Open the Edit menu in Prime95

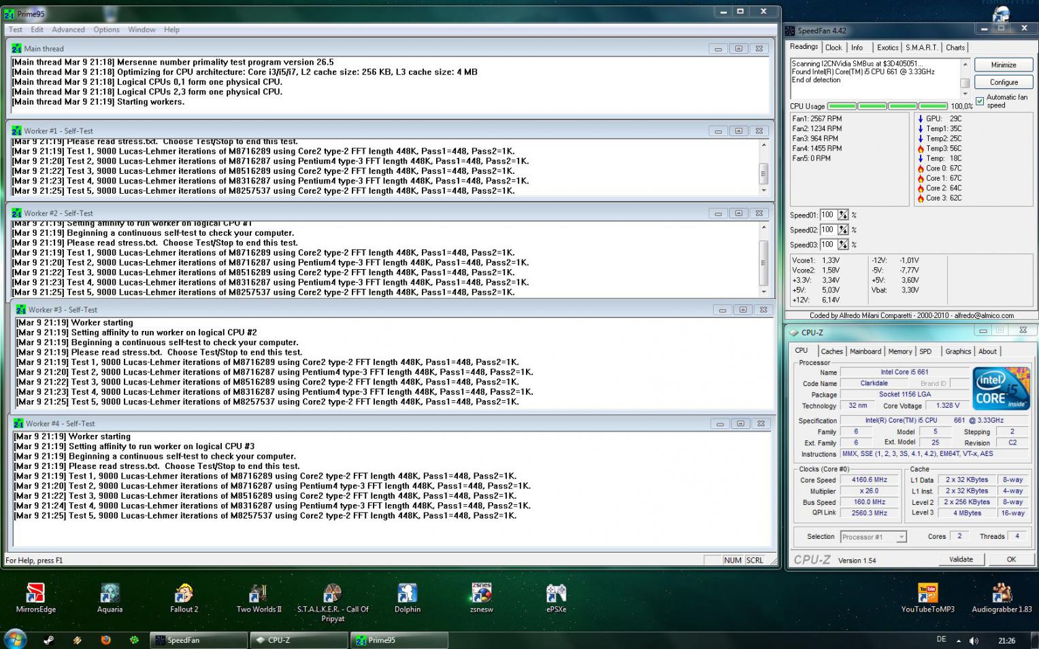click(37, 29)
